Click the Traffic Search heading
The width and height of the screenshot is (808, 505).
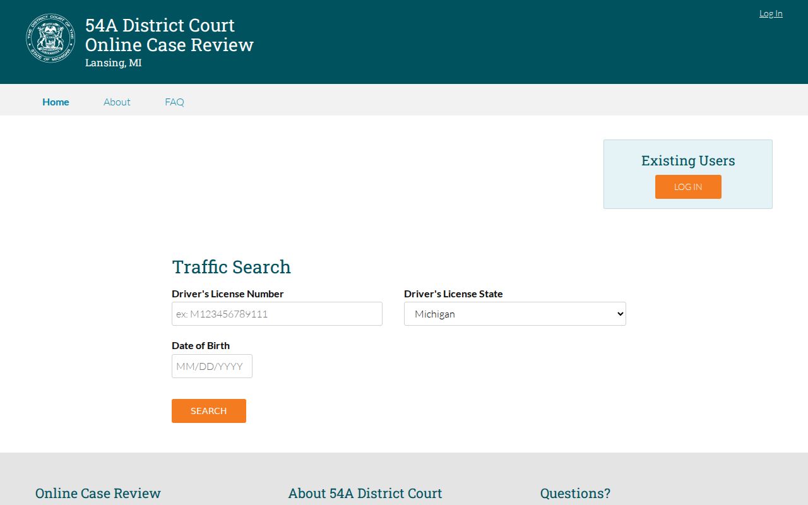[x=231, y=267]
